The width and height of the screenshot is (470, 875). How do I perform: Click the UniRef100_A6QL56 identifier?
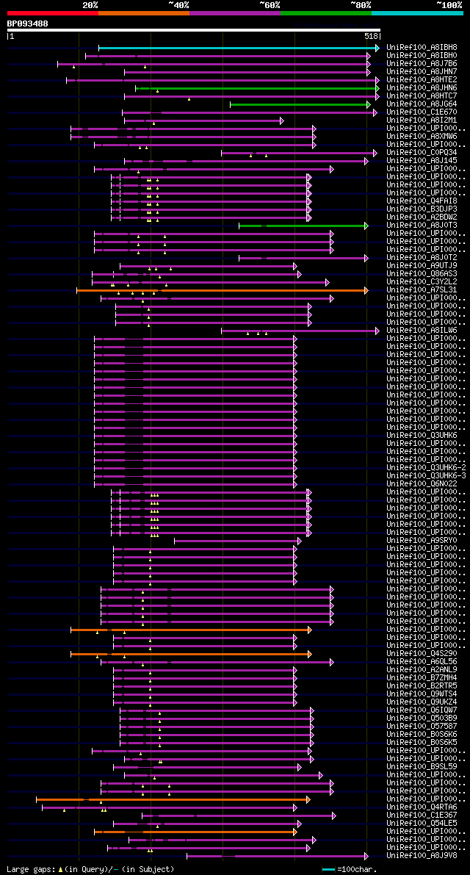pyautogui.click(x=422, y=662)
